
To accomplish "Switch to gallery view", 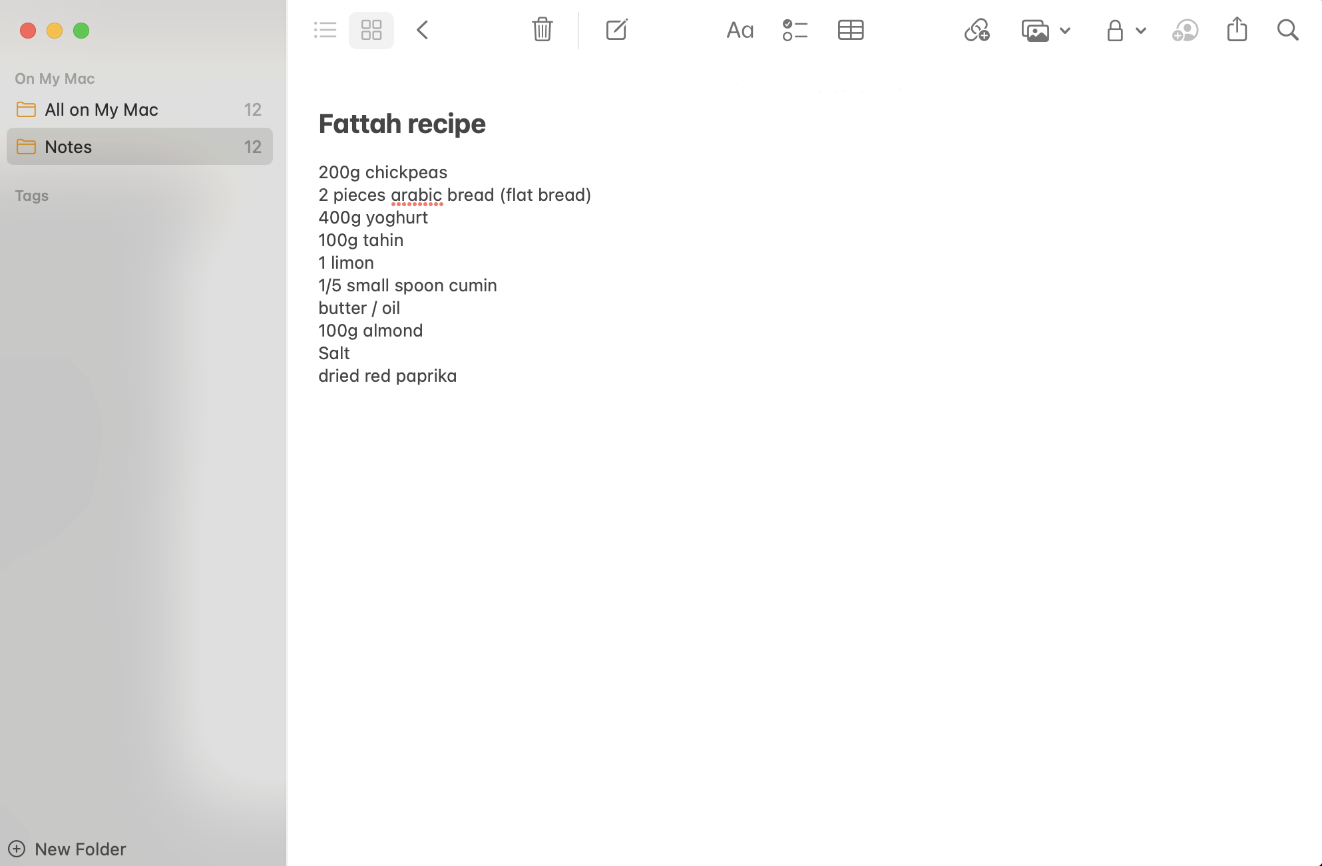I will (x=371, y=30).
